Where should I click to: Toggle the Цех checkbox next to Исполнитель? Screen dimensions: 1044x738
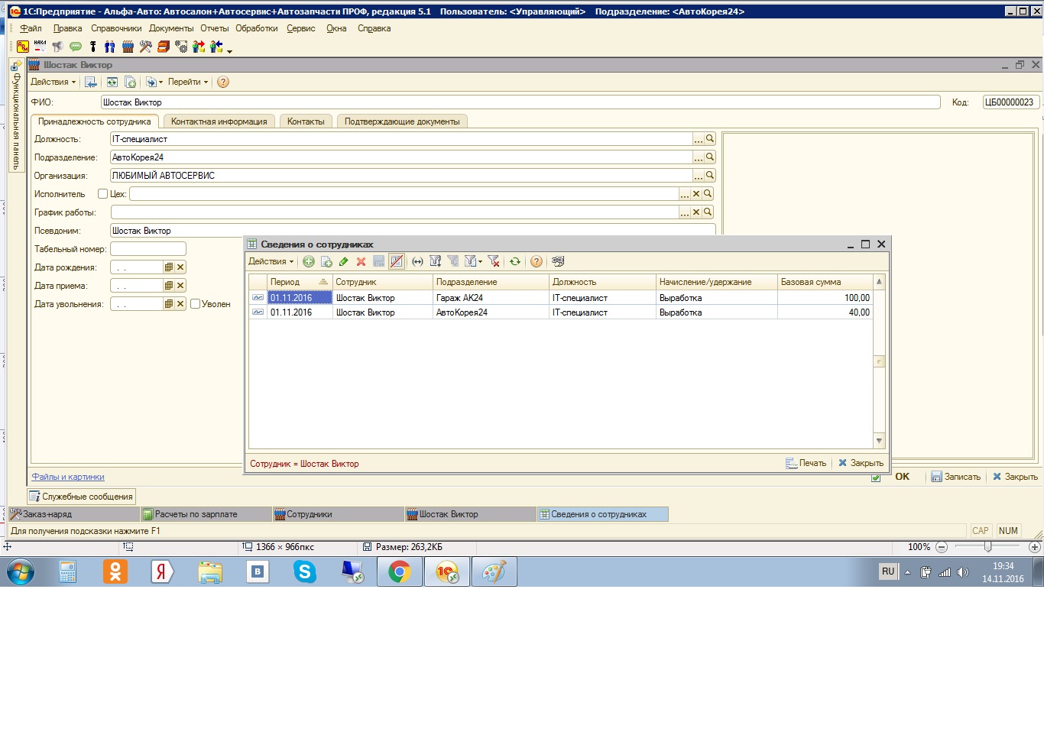point(102,194)
